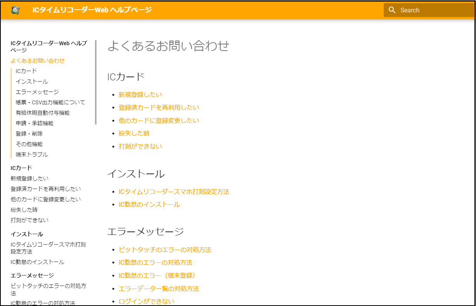Jump to エラーメッセージ in sidebar contents list

(37, 92)
